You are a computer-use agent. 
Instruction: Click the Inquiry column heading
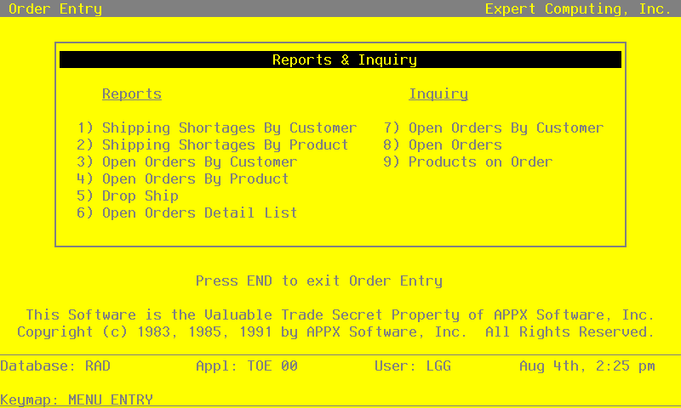point(438,94)
